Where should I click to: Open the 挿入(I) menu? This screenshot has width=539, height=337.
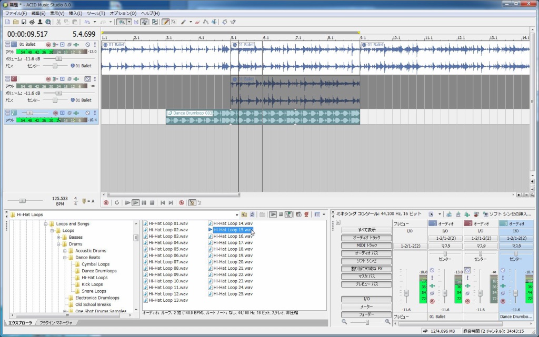coord(76,13)
